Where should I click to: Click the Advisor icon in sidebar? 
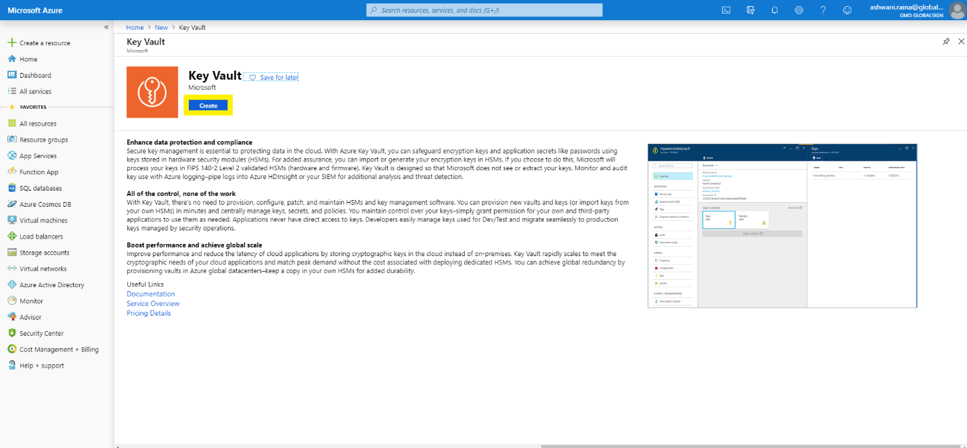(12, 317)
